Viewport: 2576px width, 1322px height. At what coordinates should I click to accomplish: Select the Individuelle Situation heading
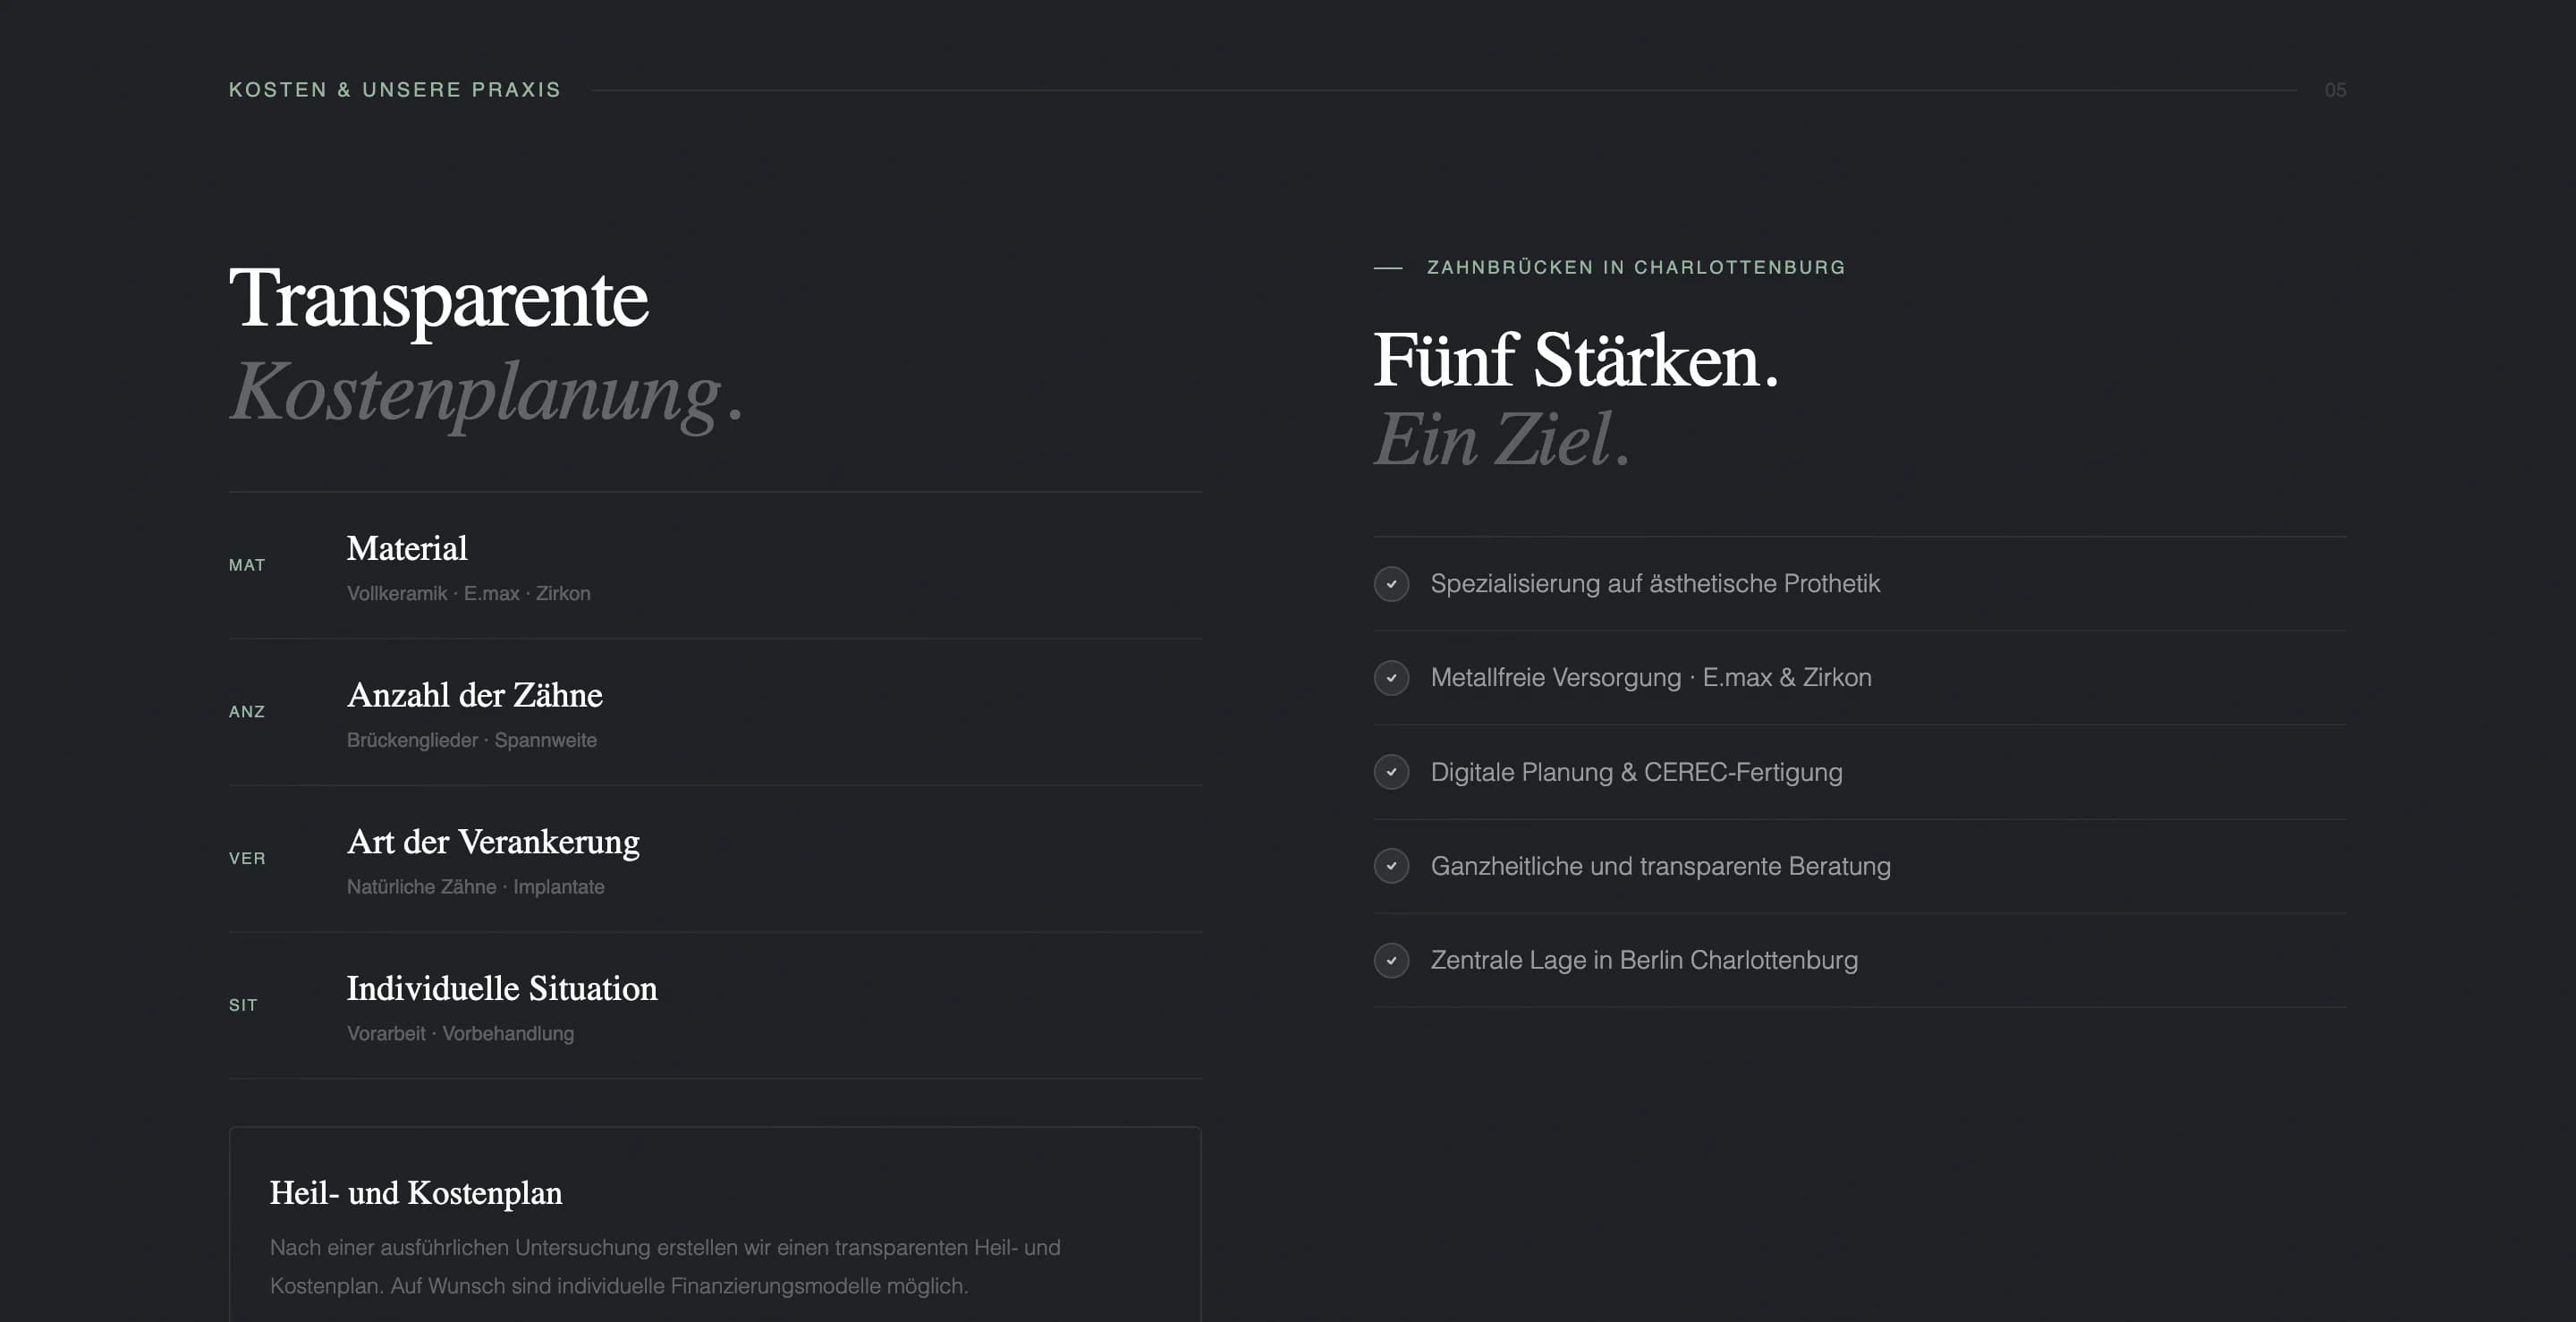(x=502, y=989)
